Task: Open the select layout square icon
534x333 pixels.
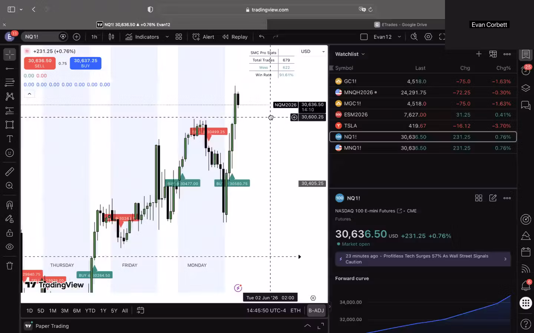Action: [364, 37]
